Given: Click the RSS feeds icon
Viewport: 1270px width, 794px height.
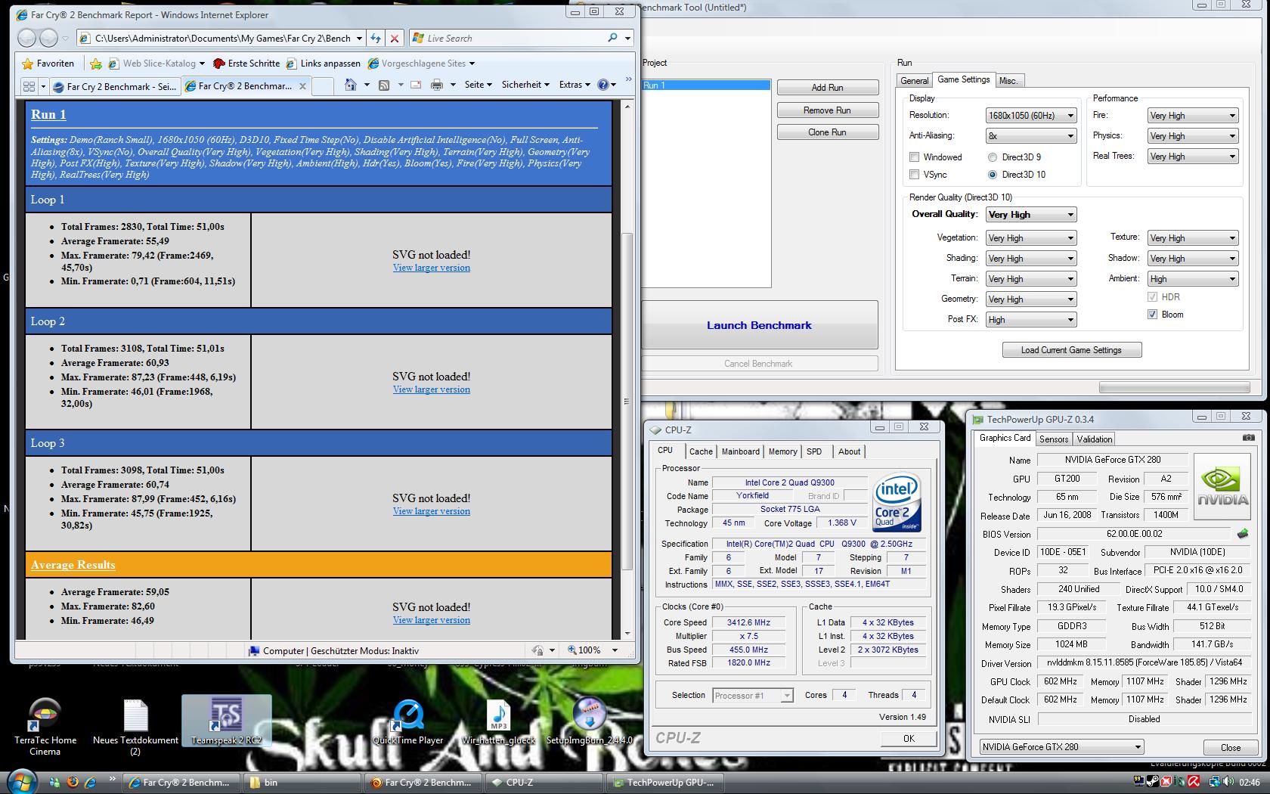Looking at the screenshot, I should [384, 85].
